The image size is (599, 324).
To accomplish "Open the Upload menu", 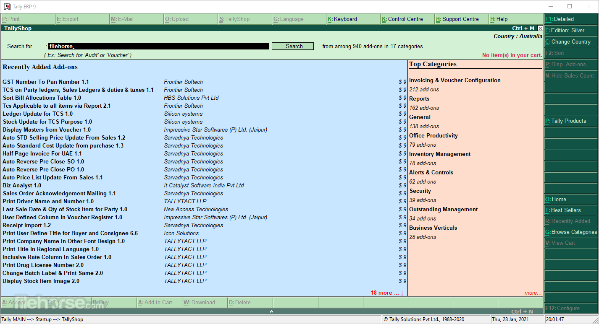I will coord(191,19).
